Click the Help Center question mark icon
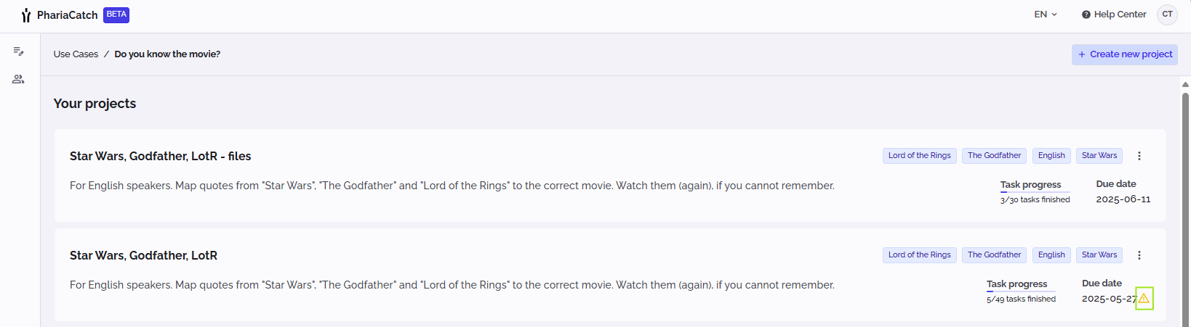1191x327 pixels. (1086, 15)
